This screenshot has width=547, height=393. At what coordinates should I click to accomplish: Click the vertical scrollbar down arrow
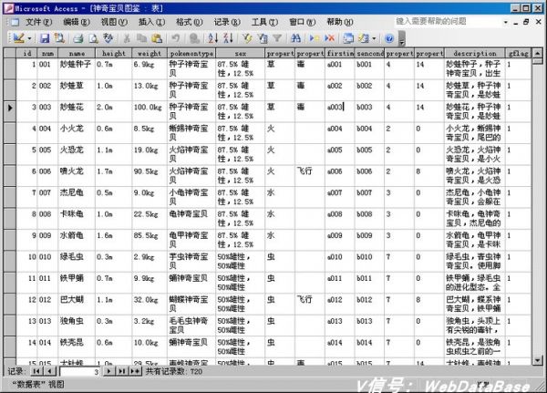[x=538, y=360]
